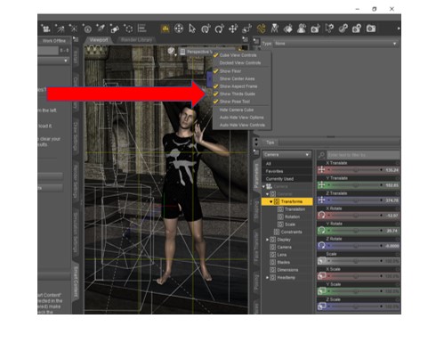The height and width of the screenshot is (343, 436).
Task: Click the Create New Camera toolbar icon
Action: [x=45, y=29]
